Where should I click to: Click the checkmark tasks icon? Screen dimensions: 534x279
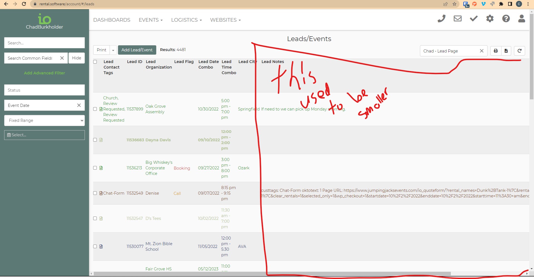point(474,19)
